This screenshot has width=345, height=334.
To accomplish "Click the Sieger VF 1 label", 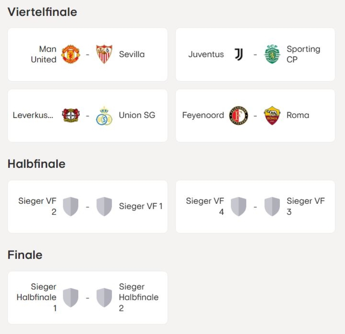I will (x=141, y=206).
